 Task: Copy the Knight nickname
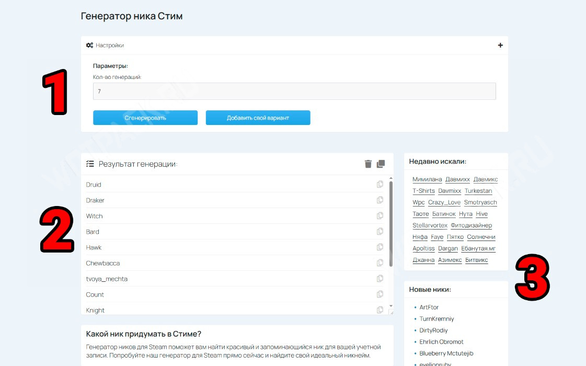pyautogui.click(x=380, y=310)
